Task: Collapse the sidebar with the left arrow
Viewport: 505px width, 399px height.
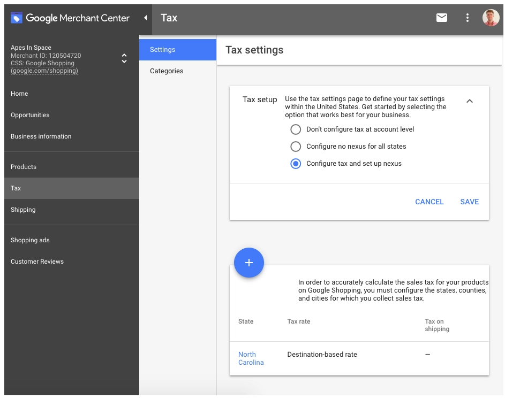Action: click(x=145, y=18)
